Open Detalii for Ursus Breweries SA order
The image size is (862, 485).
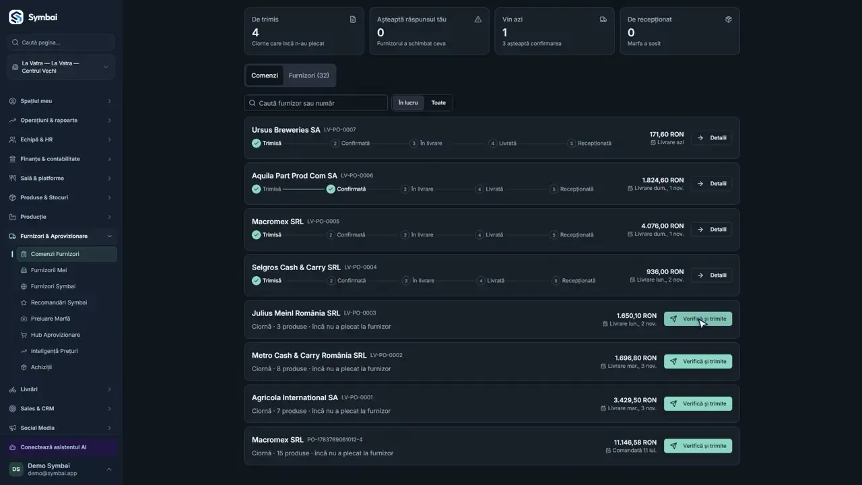coord(711,138)
